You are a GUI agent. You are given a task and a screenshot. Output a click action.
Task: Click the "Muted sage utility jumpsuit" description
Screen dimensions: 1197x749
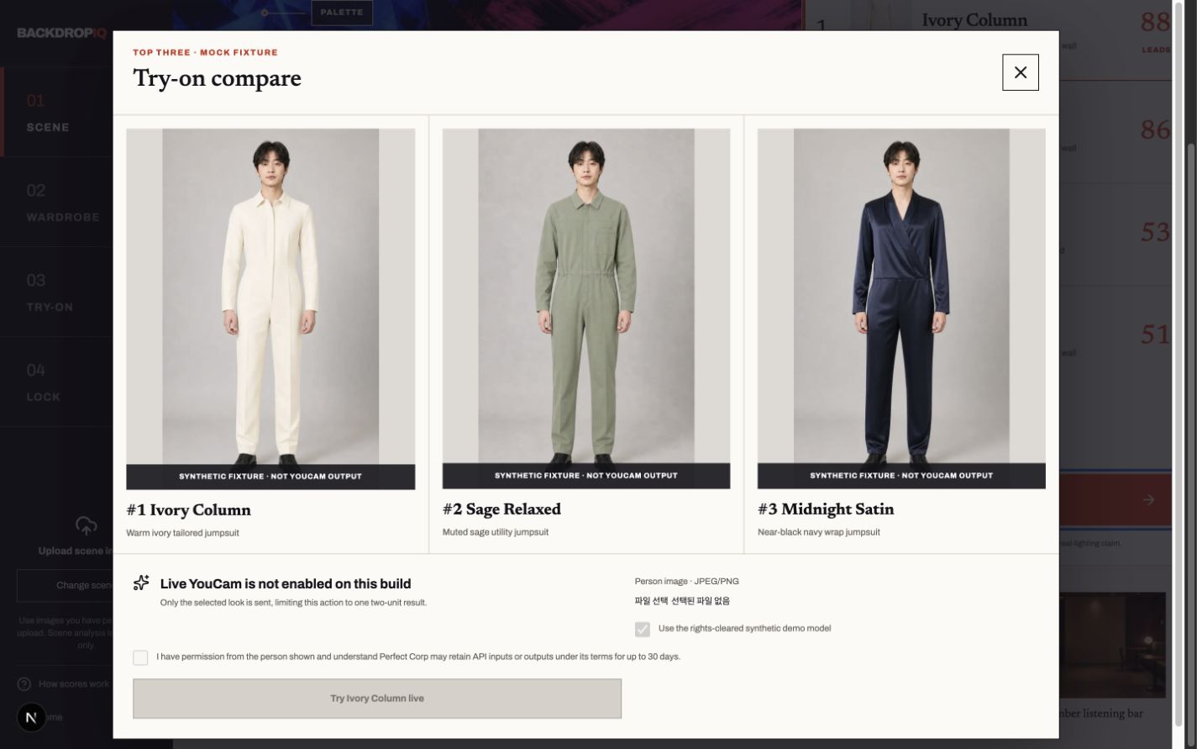(496, 532)
